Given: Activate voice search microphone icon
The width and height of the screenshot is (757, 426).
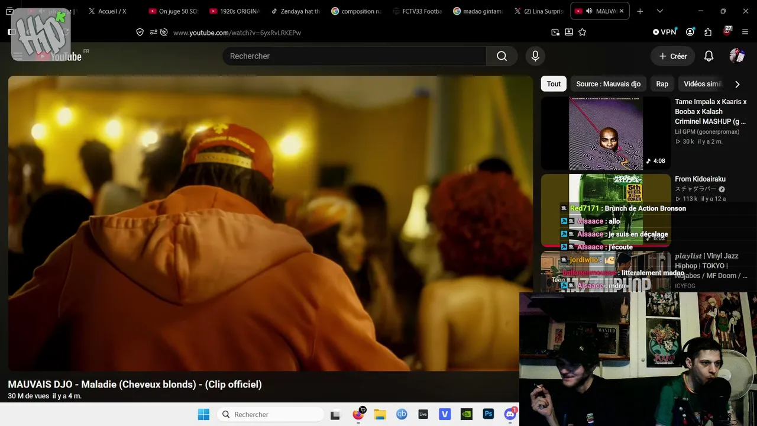Looking at the screenshot, I should pos(535,56).
